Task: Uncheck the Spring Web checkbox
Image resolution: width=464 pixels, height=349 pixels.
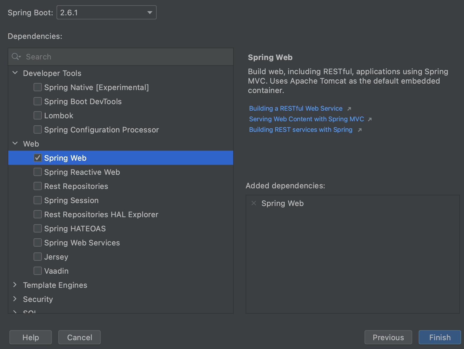Action: tap(38, 158)
